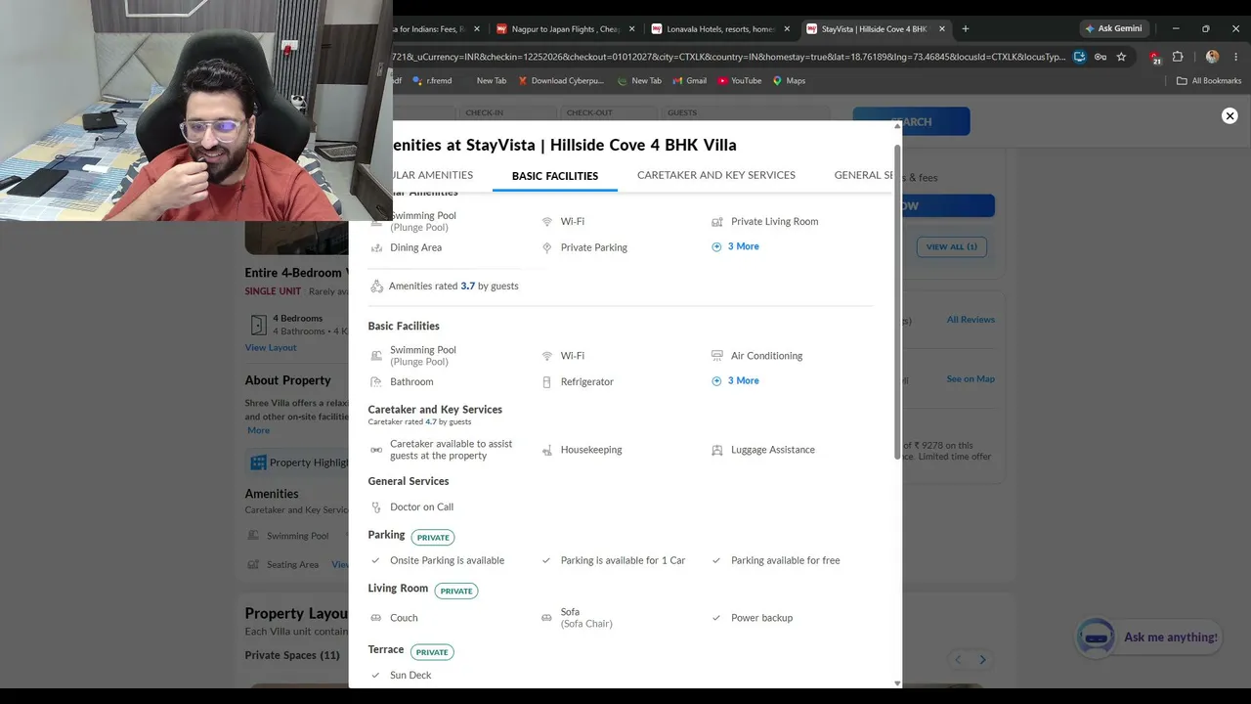Open a new browser tab with plus button
Screen dimensions: 1251x704
click(x=965, y=28)
